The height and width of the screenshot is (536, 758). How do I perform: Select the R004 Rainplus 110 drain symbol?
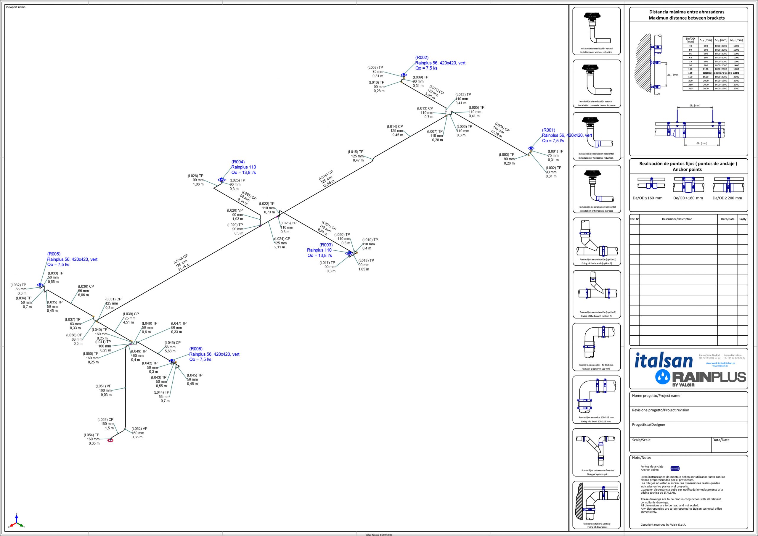[x=221, y=180]
